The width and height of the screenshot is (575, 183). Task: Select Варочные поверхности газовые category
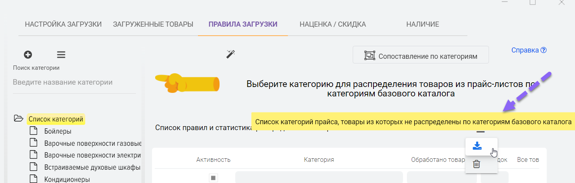pos(93,143)
